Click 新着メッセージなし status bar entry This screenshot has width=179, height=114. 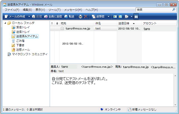142,110
